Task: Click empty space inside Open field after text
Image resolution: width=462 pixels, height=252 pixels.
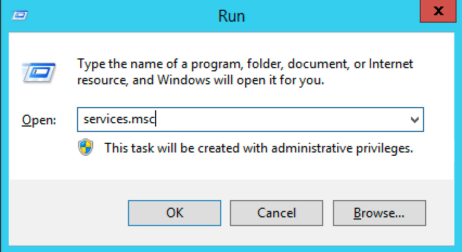Action: pos(282,120)
